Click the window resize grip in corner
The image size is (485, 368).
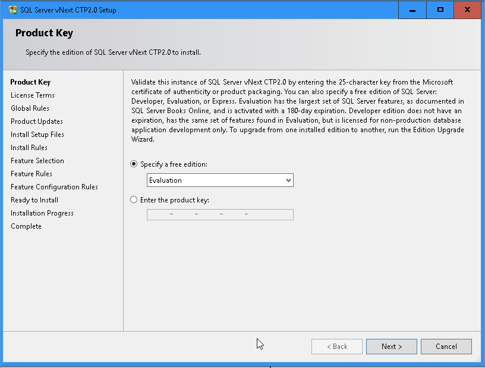click(478, 358)
